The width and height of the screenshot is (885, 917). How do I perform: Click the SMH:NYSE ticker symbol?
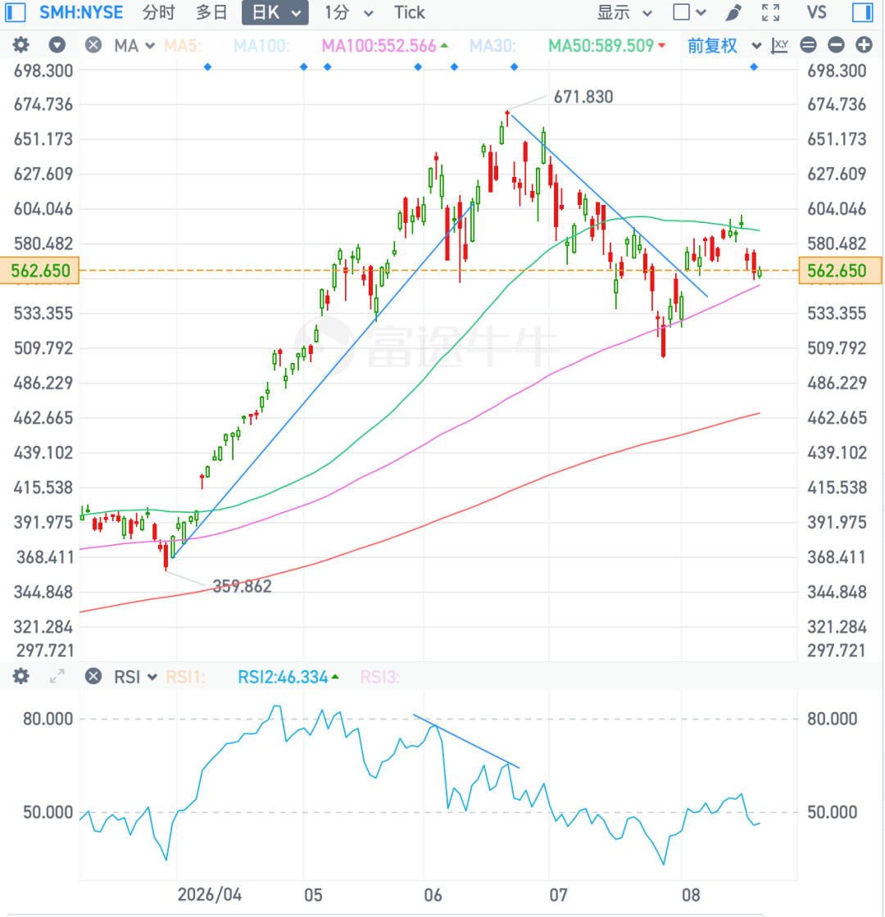tap(81, 12)
